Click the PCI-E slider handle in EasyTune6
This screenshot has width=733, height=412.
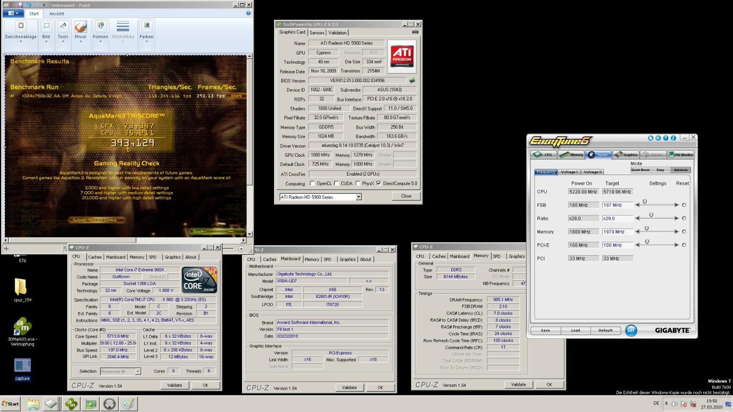pyautogui.click(x=647, y=242)
